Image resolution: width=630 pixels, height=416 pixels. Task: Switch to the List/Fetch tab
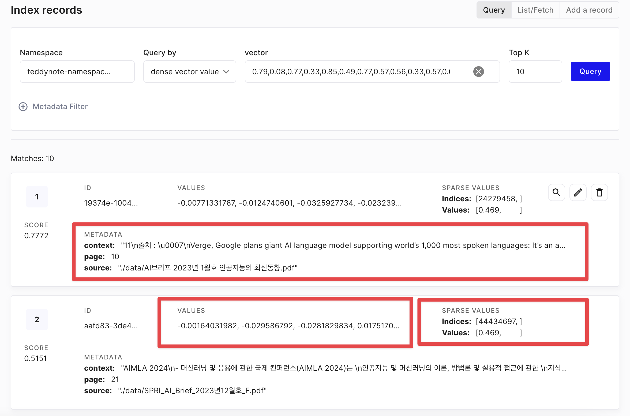535,10
